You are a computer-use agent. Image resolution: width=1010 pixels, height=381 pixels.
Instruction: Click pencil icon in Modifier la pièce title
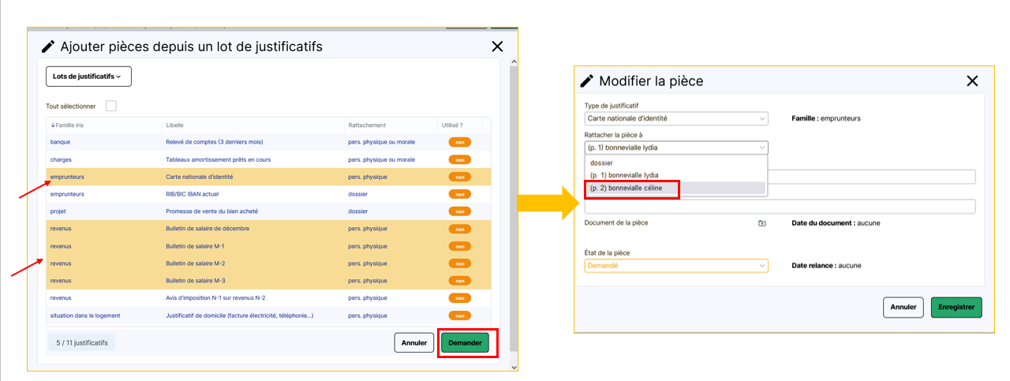click(586, 80)
